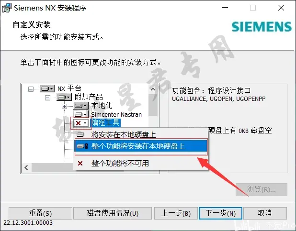Open 磁盘使用情况(U) disk usage

click(113, 213)
